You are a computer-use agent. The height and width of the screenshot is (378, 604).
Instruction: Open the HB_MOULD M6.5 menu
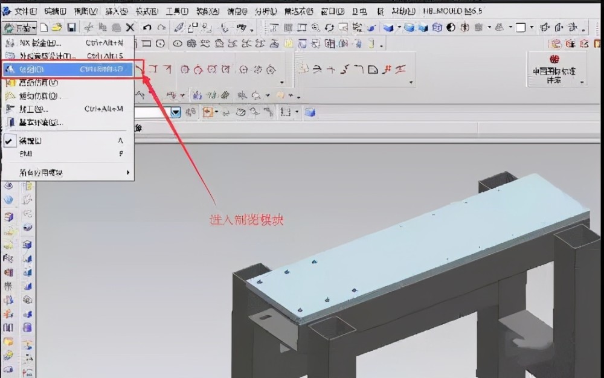click(x=452, y=11)
